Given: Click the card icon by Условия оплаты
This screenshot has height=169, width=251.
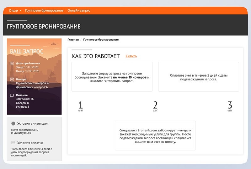Looking at the screenshot, I should (x=13, y=142).
